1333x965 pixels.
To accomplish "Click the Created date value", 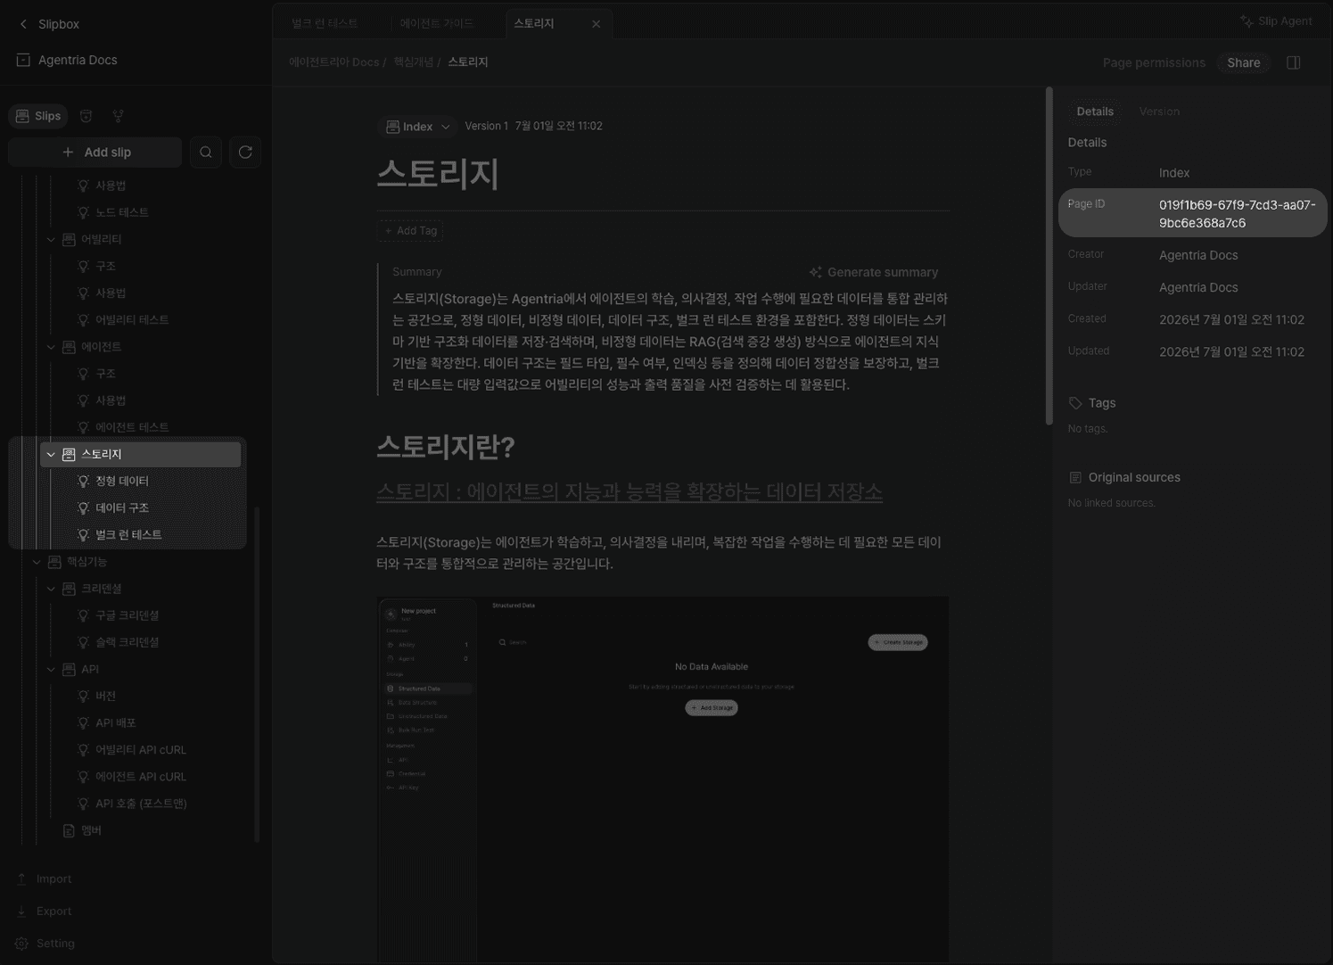I will coord(1231,319).
